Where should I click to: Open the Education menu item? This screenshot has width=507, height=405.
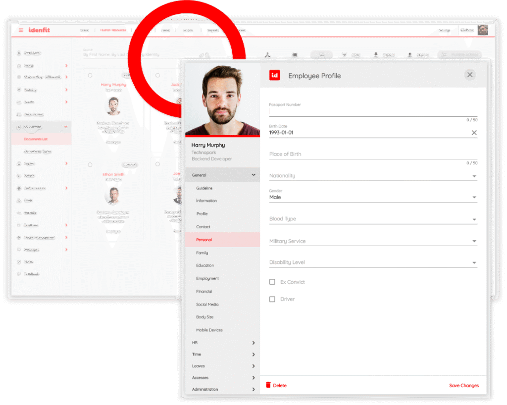[205, 265]
